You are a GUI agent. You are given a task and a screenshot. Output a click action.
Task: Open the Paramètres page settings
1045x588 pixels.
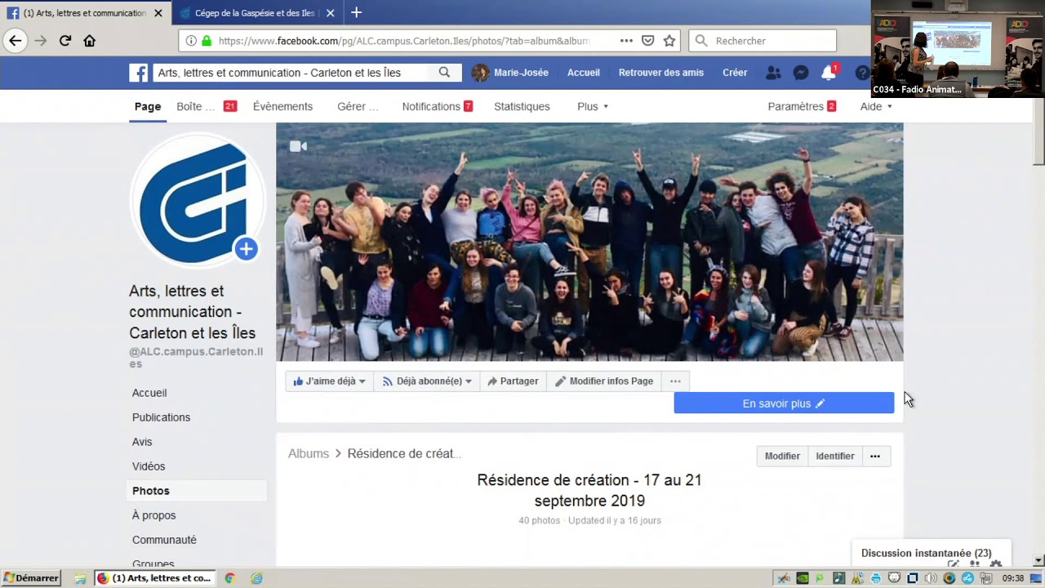click(x=802, y=107)
